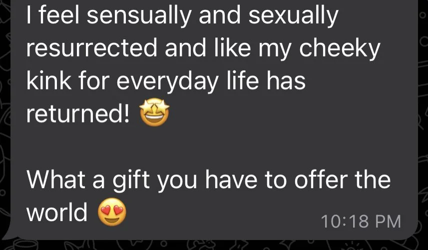Click the word "kink" in the message
Viewport: 428px width, 250px height.
[x=49, y=81]
